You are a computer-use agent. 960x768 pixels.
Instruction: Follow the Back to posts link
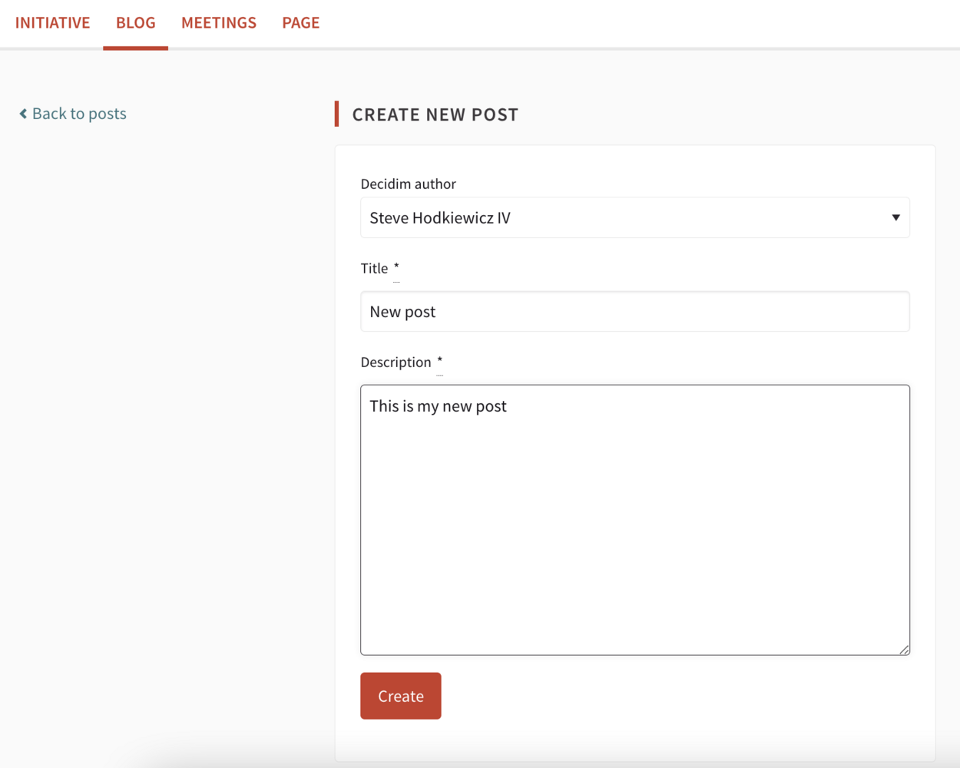[x=78, y=114]
